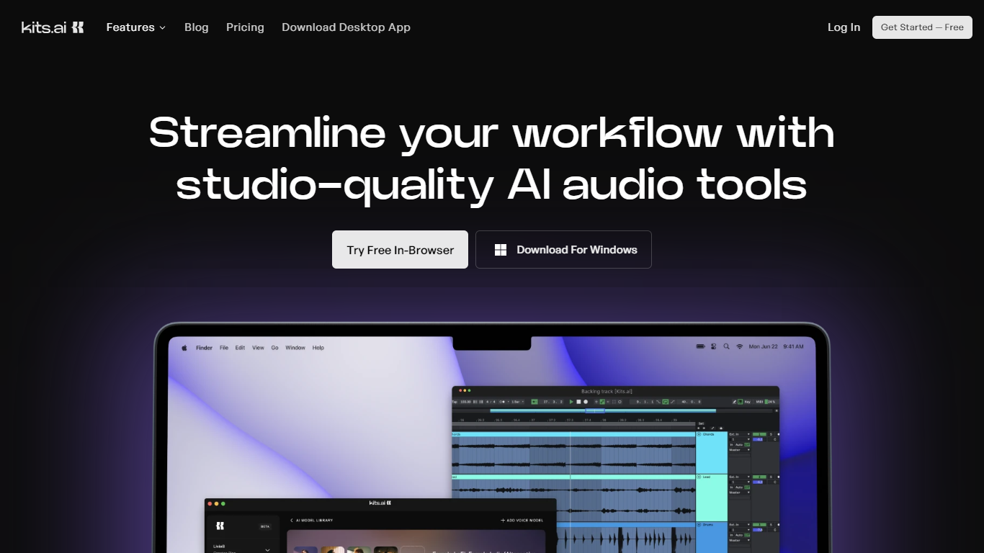Viewport: 984px width, 553px height.
Task: Toggle Chords track activator button 1
Action: [x=759, y=434]
